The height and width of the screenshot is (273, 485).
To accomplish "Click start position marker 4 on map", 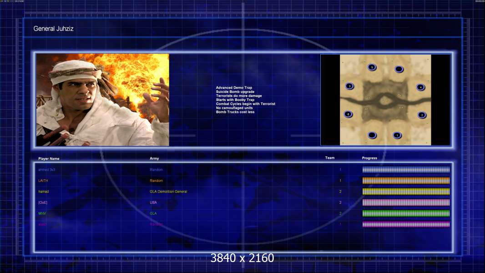I will click(420, 87).
